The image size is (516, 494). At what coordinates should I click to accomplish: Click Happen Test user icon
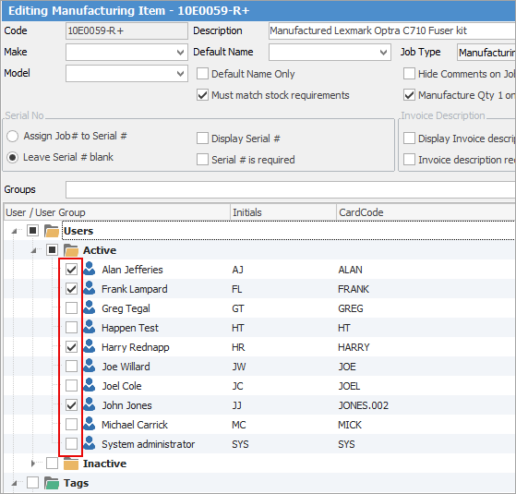(x=90, y=327)
